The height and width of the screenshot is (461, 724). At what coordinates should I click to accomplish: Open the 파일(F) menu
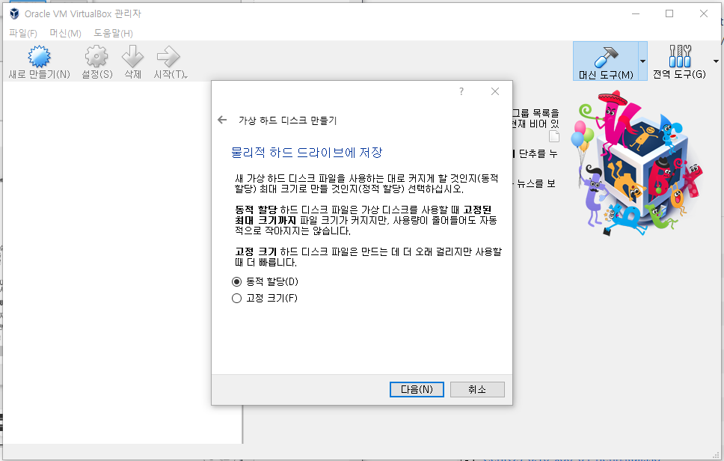pyautogui.click(x=23, y=33)
